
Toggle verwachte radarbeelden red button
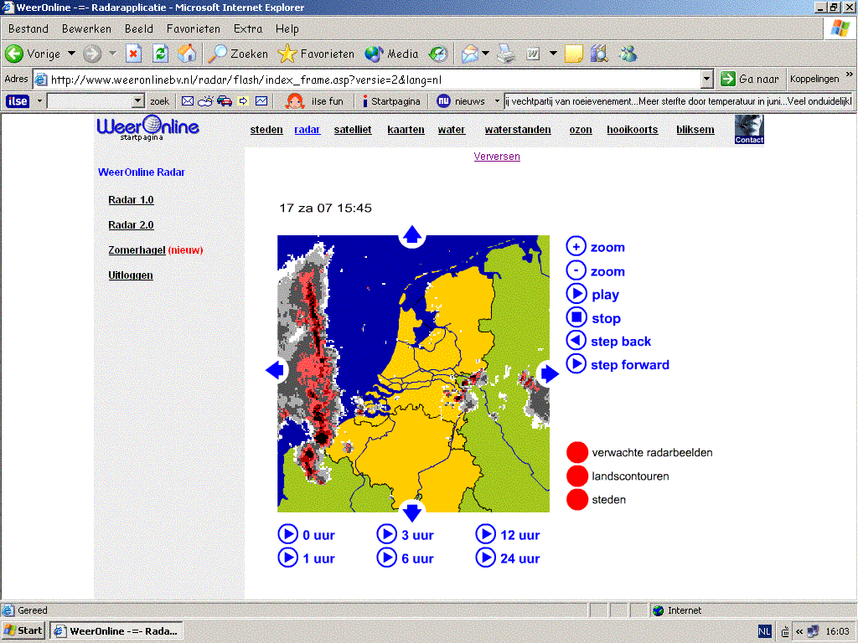pos(577,452)
